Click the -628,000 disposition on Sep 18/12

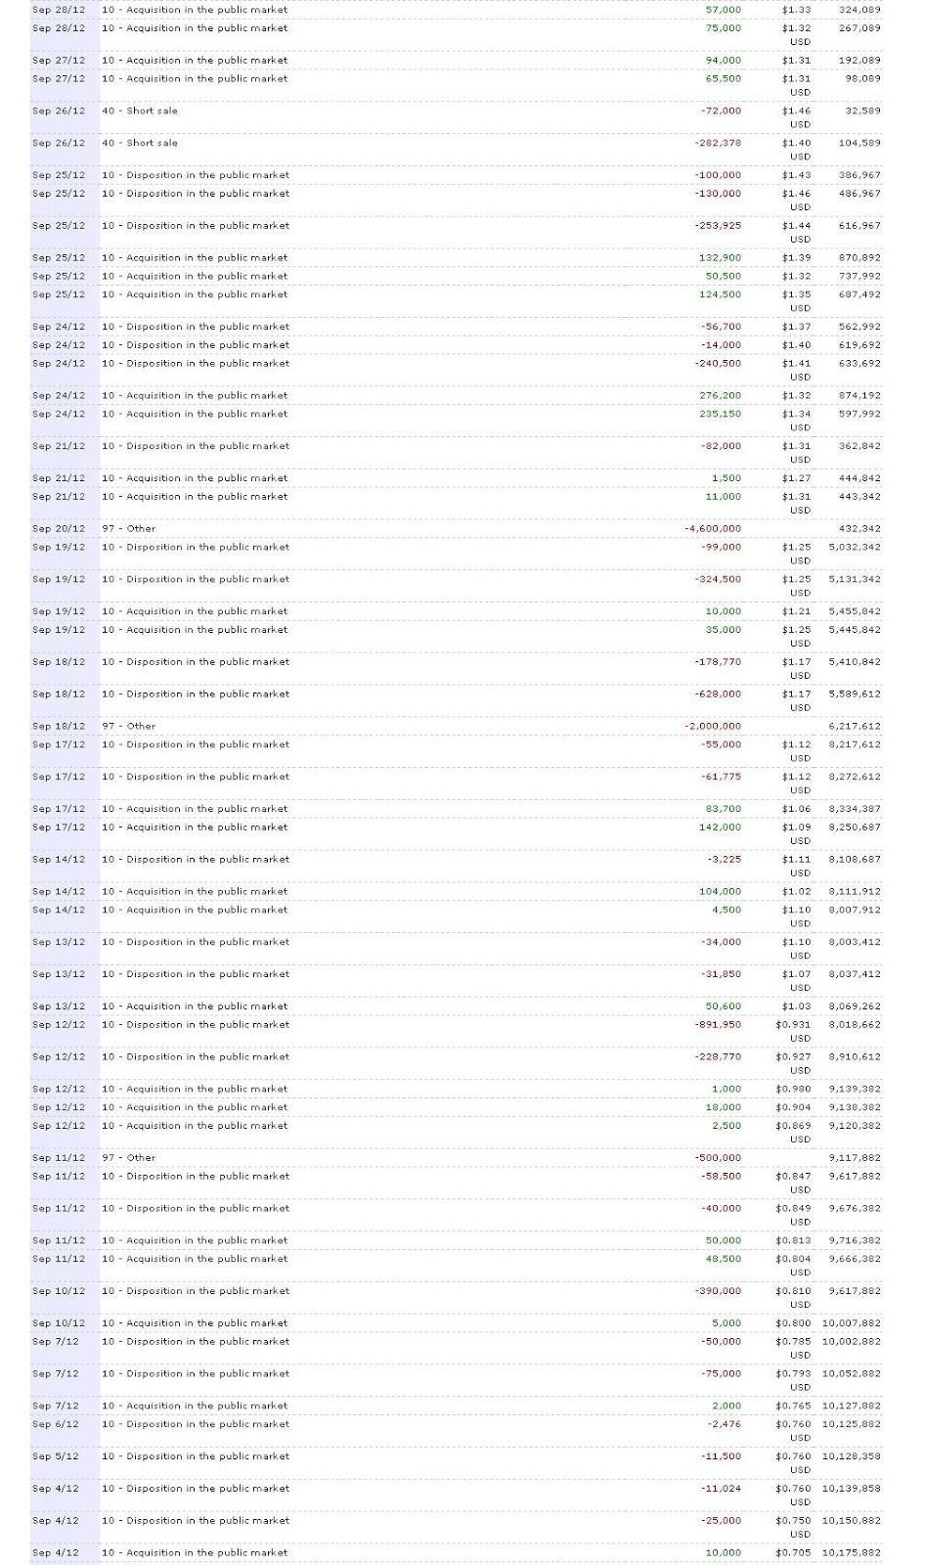click(718, 694)
